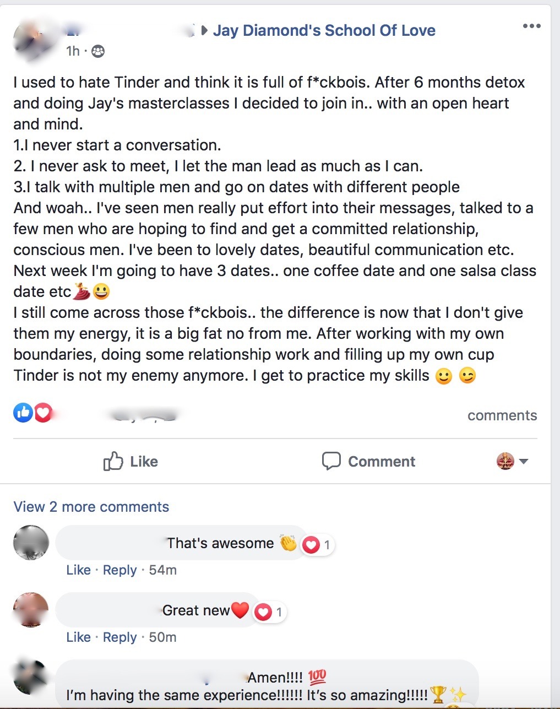Image resolution: width=560 pixels, height=709 pixels.
Task: Click the thumbs-up Like button on post
Action: tap(131, 461)
